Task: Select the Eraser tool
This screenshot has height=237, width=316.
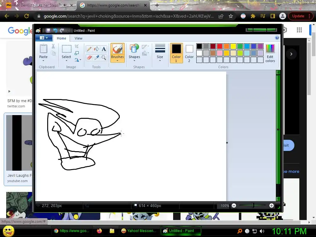Action: (x=89, y=58)
